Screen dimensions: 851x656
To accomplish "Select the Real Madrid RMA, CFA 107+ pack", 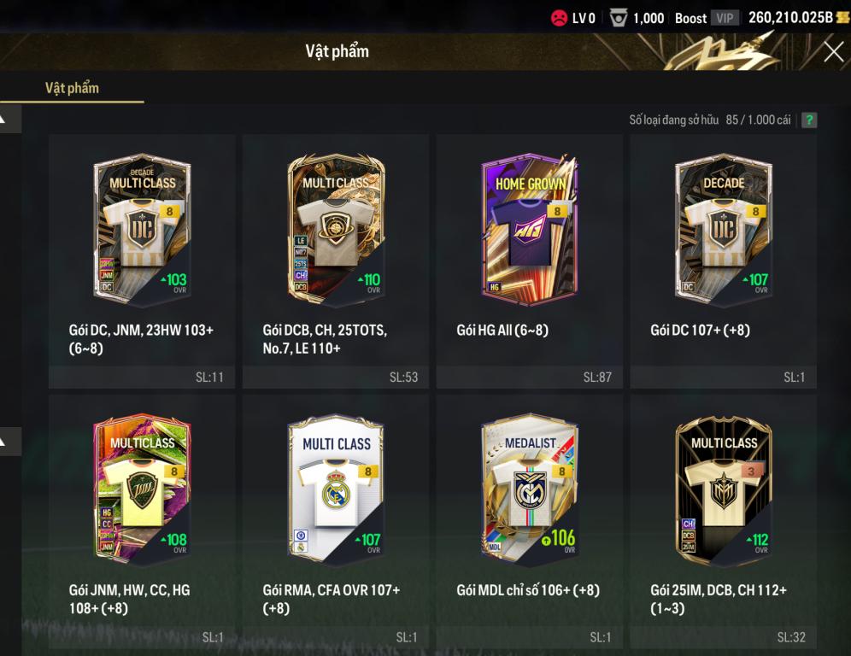I will (336, 521).
